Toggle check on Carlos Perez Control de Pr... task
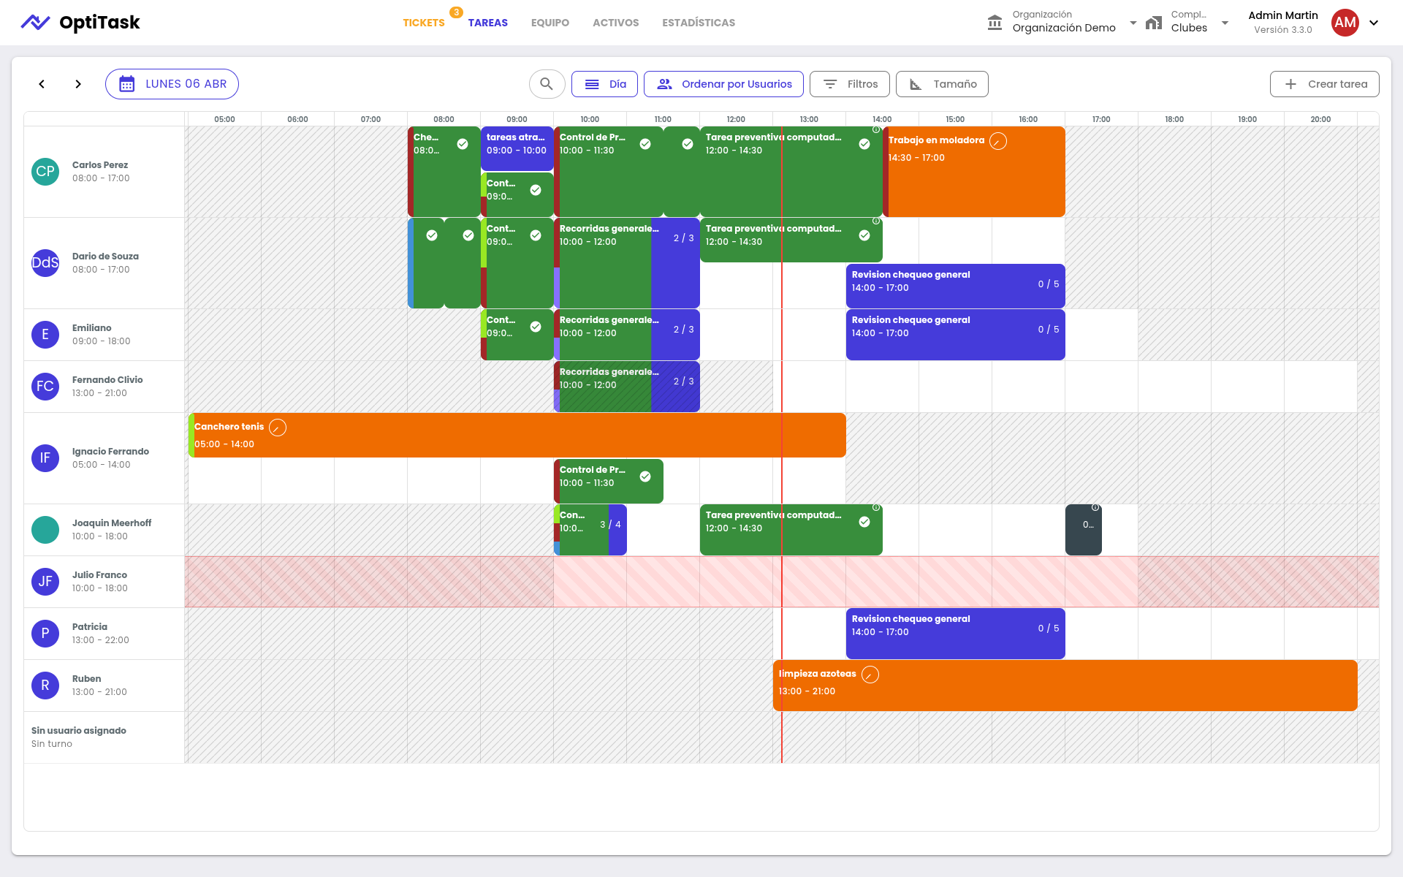Image resolution: width=1403 pixels, height=877 pixels. (645, 144)
